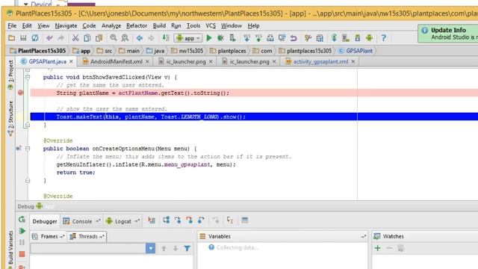478x269 pixels.
Task: Open the File menu
Action: point(12,26)
